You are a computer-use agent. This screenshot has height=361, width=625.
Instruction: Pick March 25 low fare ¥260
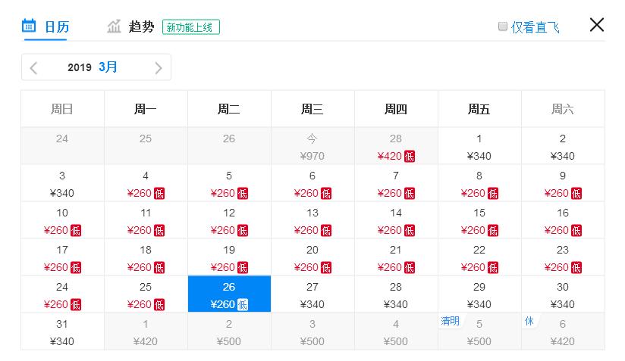[x=146, y=294]
